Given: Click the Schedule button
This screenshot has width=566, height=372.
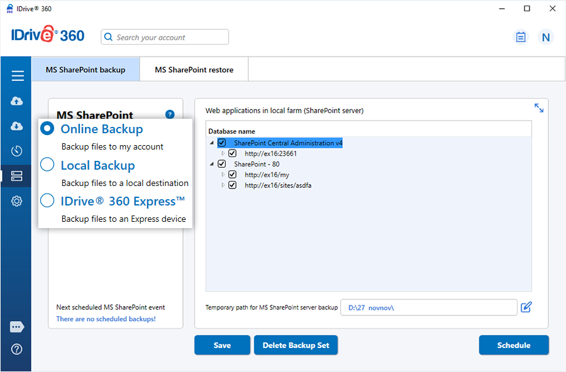Looking at the screenshot, I should click(513, 345).
